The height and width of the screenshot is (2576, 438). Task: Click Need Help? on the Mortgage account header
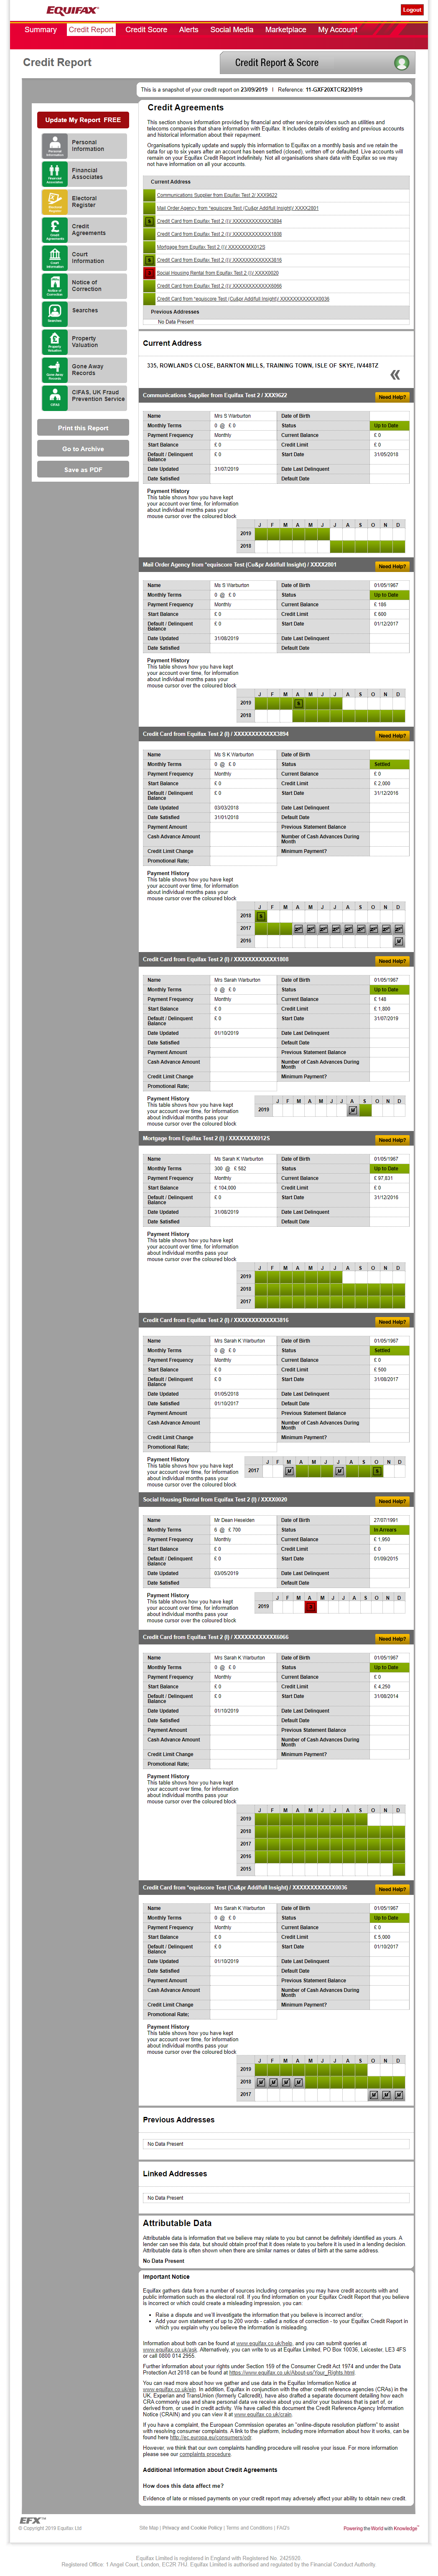click(x=391, y=1140)
